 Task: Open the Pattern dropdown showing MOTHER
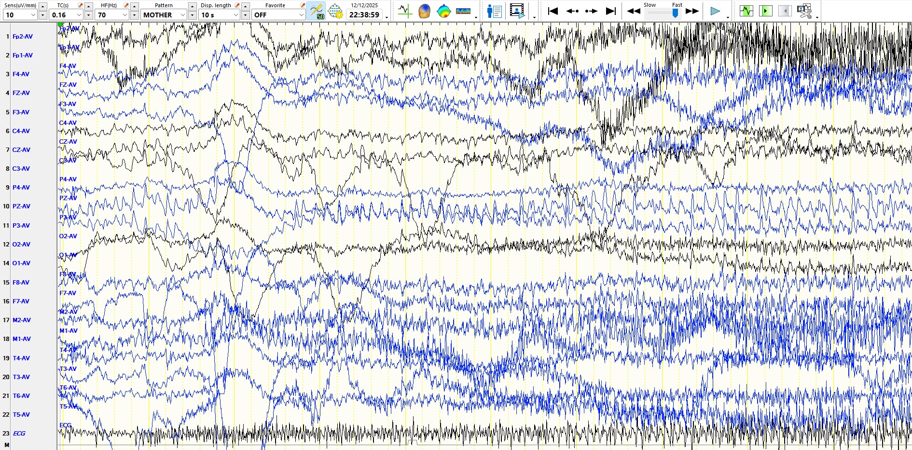click(x=164, y=15)
